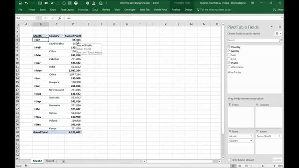Click in the formula bar showing Jan

click(172, 18)
